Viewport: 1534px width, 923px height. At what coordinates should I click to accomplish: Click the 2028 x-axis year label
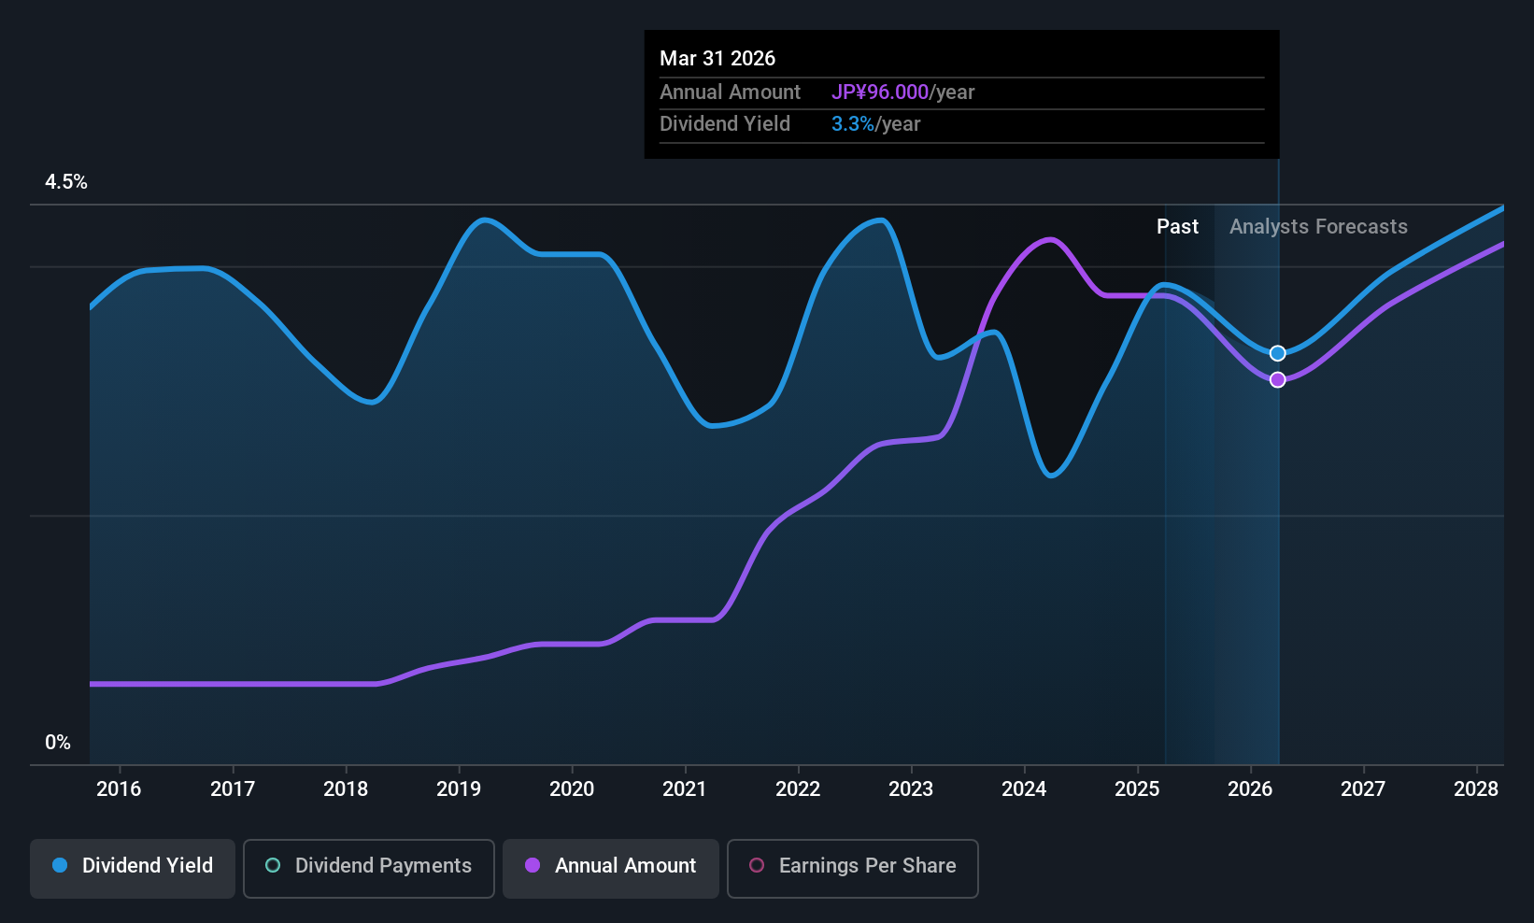[1476, 788]
